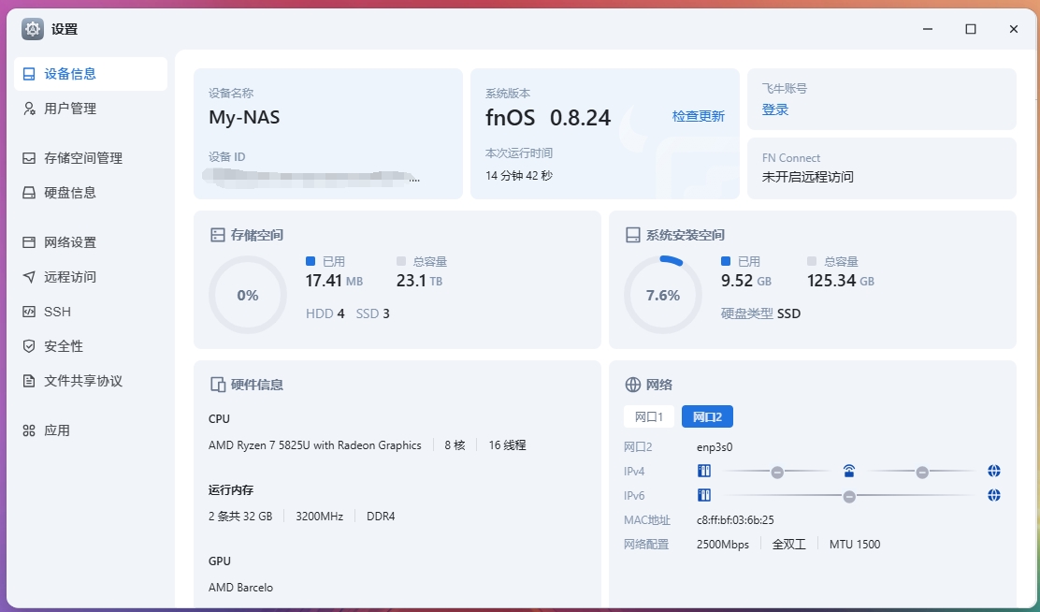Click the 存储空间 card header icon
1040x612 pixels.
(x=218, y=235)
